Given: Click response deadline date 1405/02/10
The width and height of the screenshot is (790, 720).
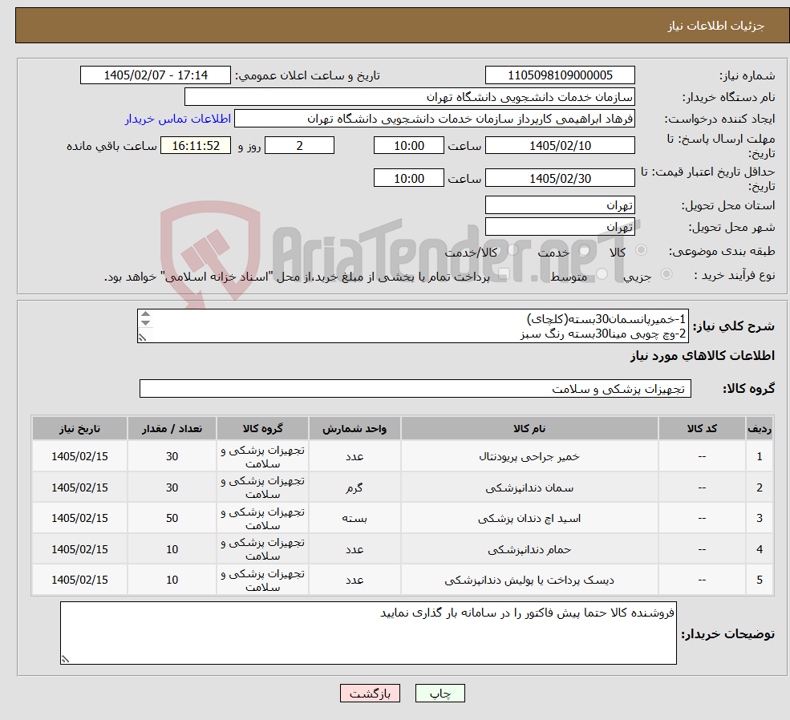Looking at the screenshot, I should (x=560, y=146).
